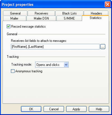Uncheck Record message statistics checkbox

click(x=8, y=27)
